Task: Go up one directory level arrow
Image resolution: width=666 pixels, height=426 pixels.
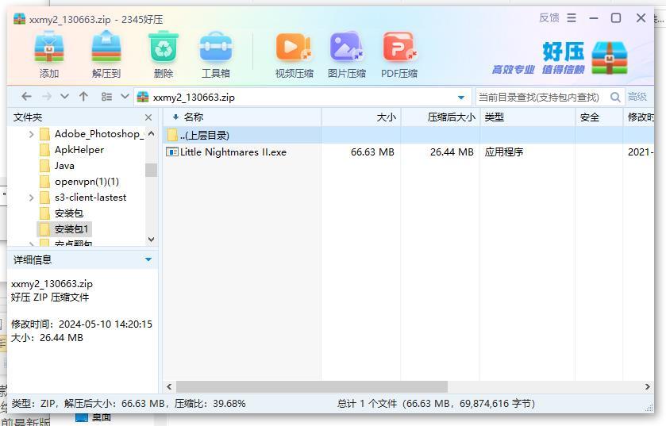Action: [x=83, y=97]
